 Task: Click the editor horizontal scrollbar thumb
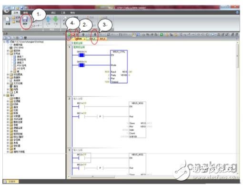click(92, 177)
